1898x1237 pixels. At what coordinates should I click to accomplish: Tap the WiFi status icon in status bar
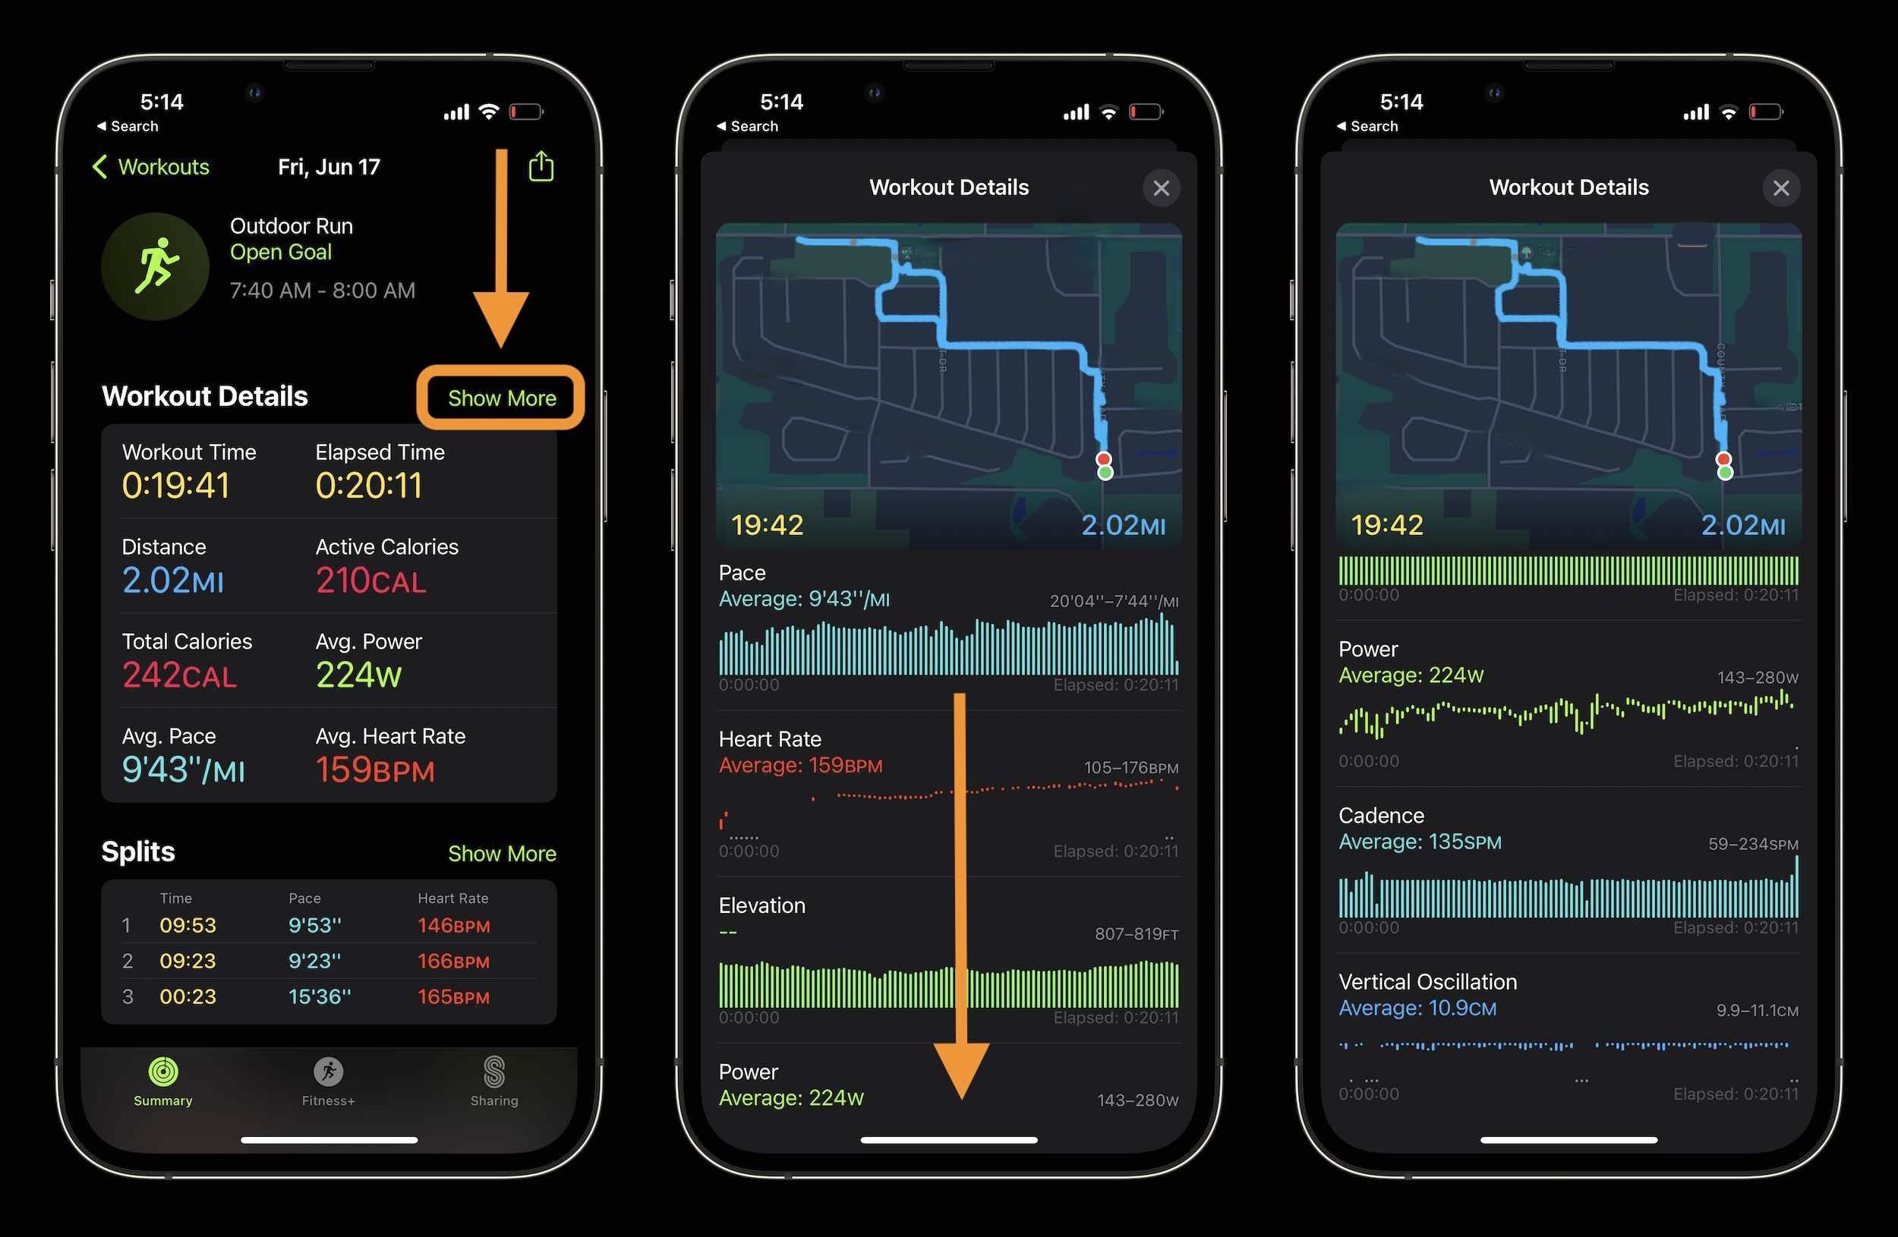(x=494, y=99)
